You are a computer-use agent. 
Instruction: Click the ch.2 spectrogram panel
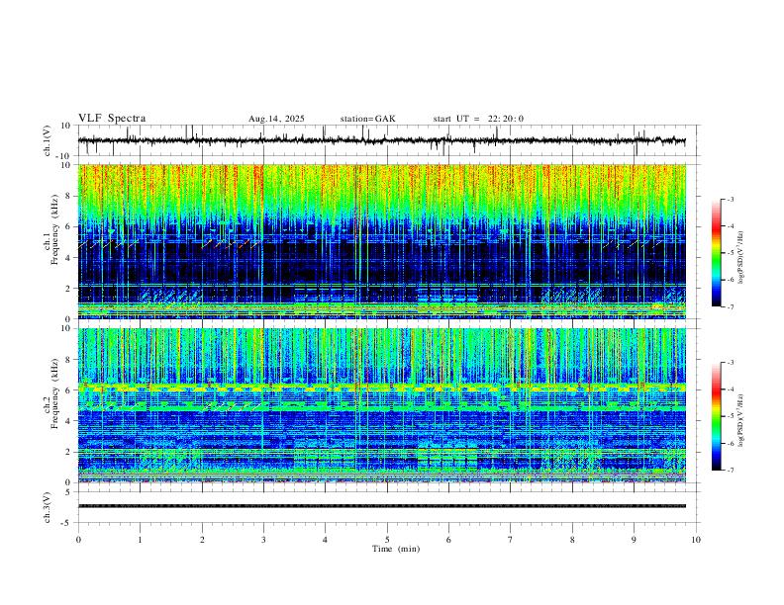[x=382, y=405]
